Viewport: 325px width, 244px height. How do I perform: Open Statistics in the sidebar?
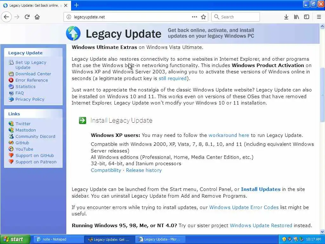point(25,86)
